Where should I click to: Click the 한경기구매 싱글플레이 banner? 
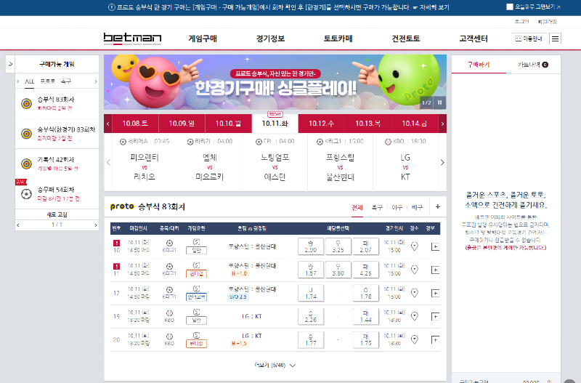click(275, 83)
